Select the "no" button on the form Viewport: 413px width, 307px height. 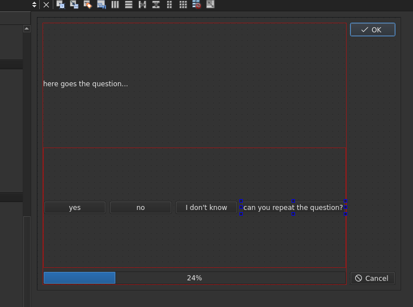coord(141,207)
